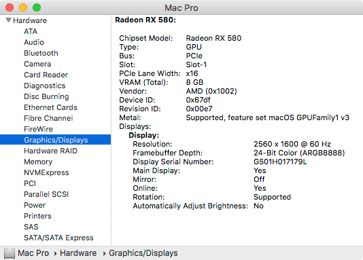The height and width of the screenshot is (260, 363).
Task: Click the Rotation value Supported
Action: click(x=272, y=197)
